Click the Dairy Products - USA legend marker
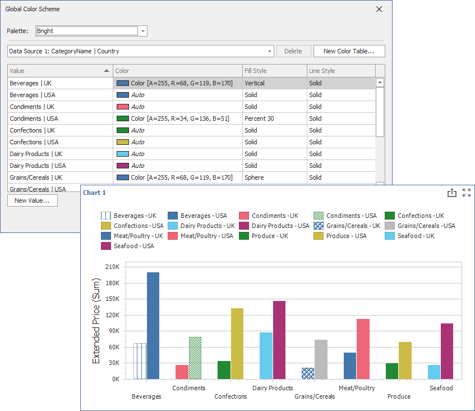This screenshot has height=411, width=475. (x=244, y=226)
